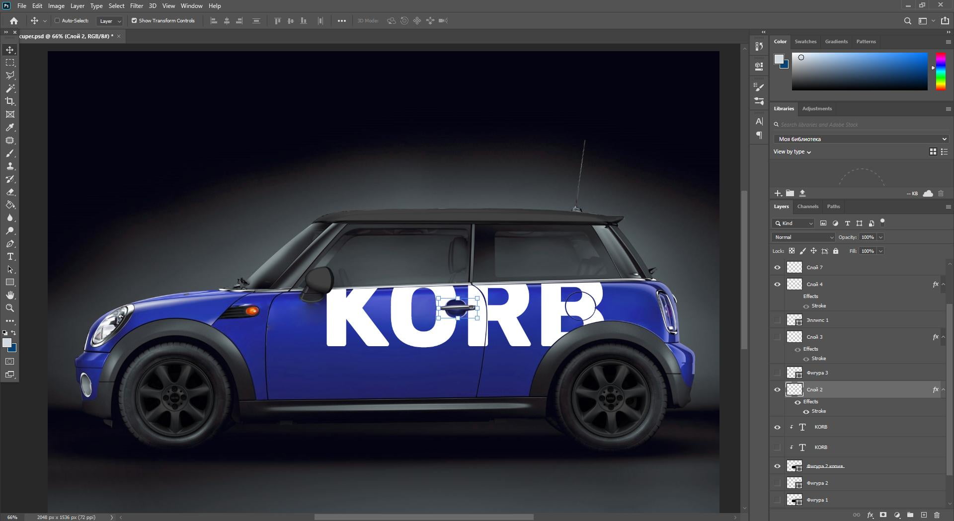Hide the Слой 7 layer

[777, 268]
